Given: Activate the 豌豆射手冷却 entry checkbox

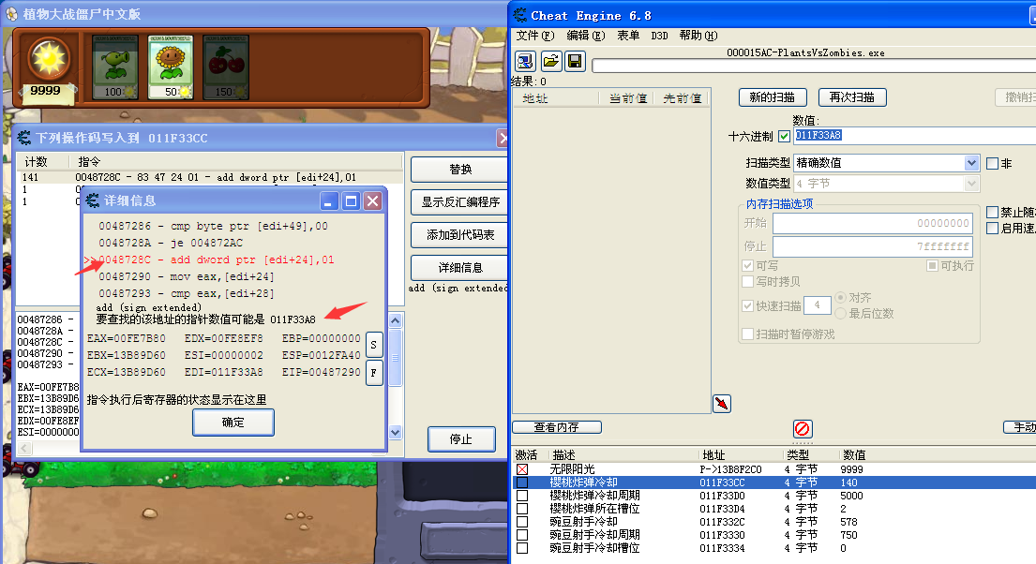Looking at the screenshot, I should click(x=522, y=522).
